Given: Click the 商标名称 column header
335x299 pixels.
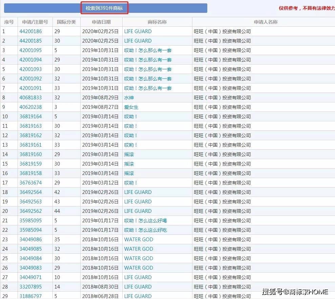Looking at the screenshot, I should [156, 22].
